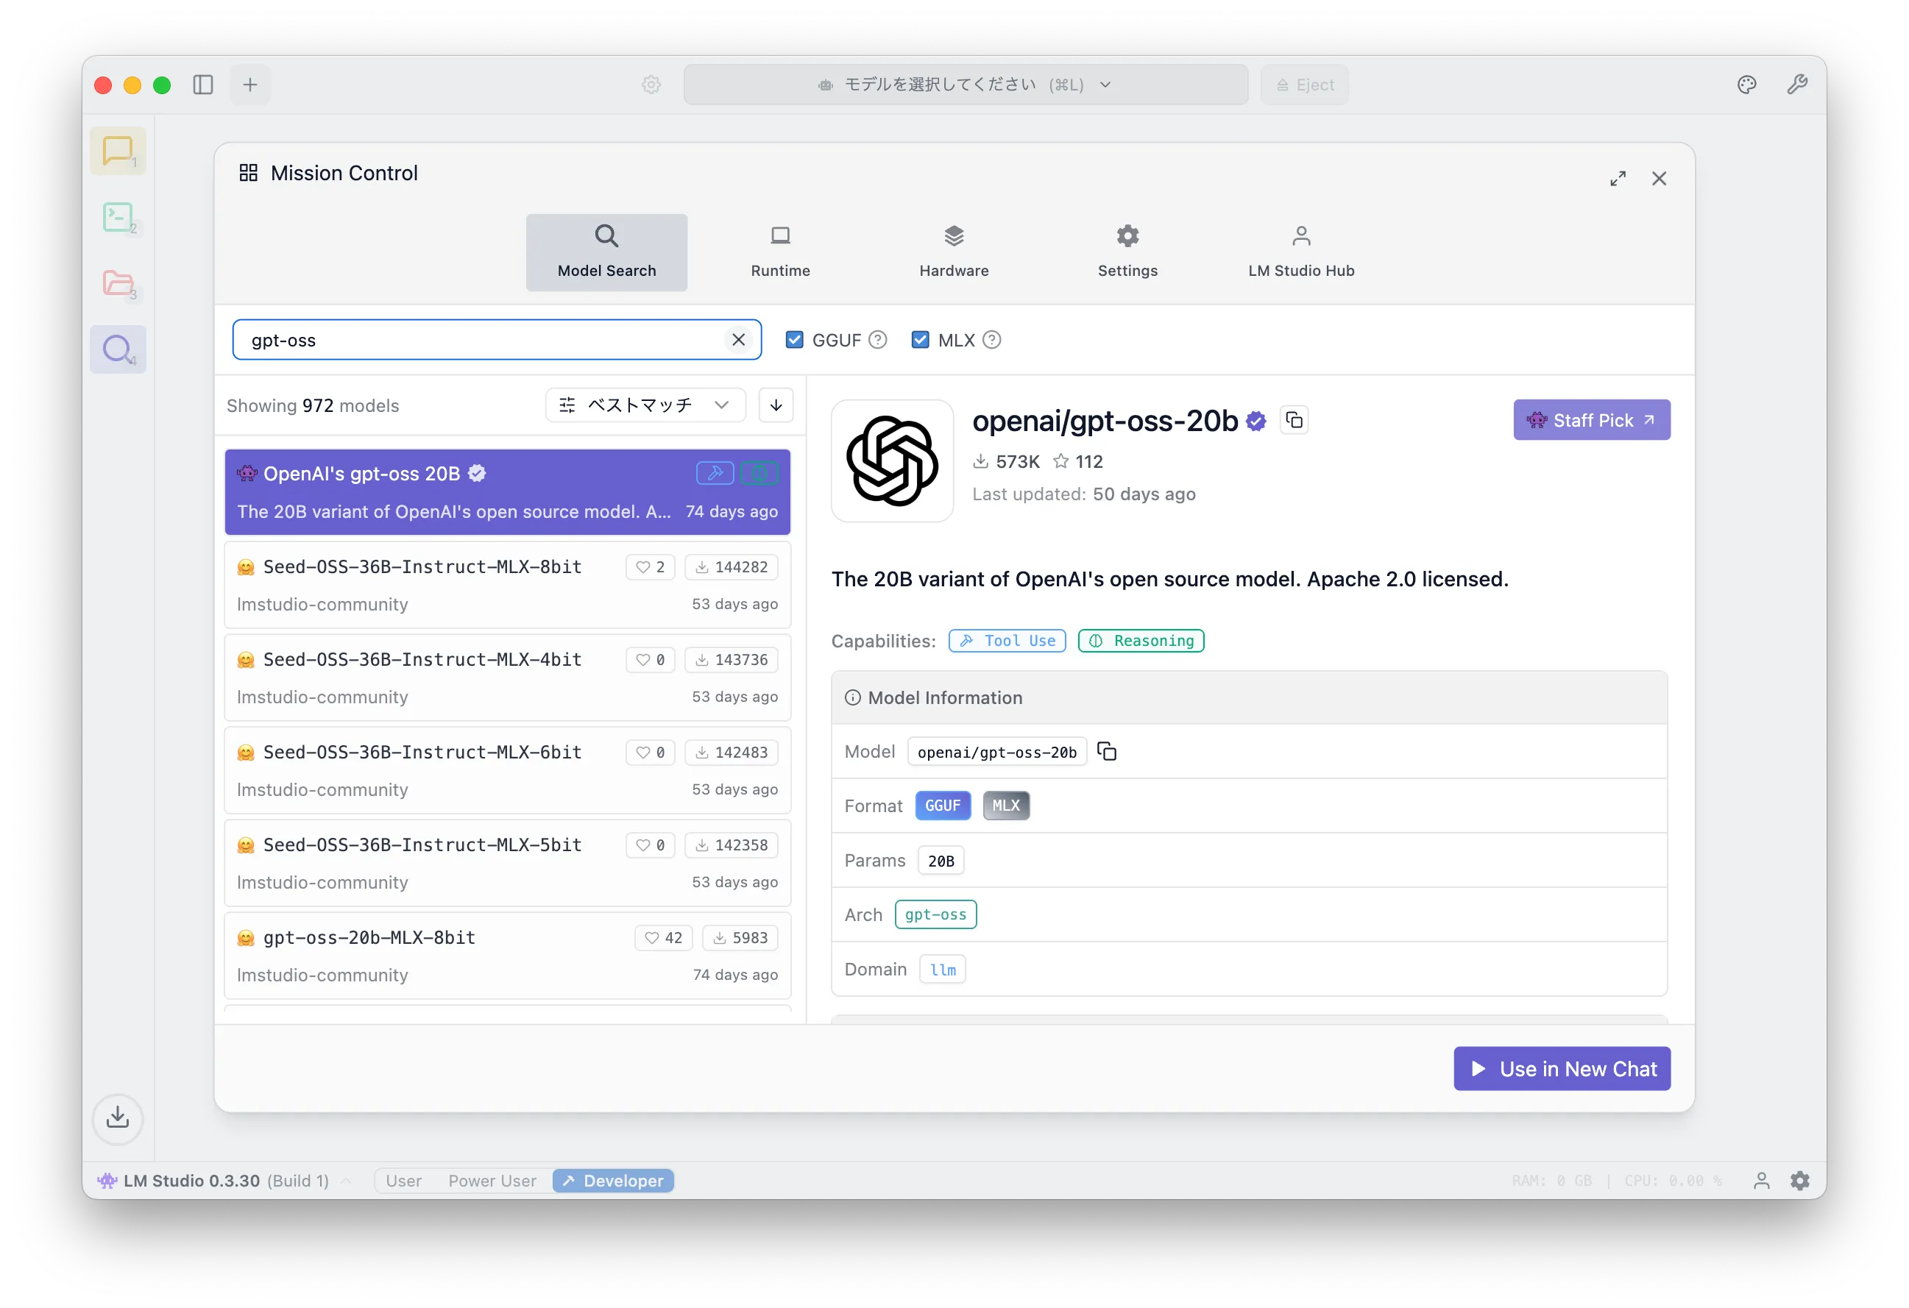Uncheck the GGUF format checkbox
This screenshot has width=1909, height=1308.
click(x=793, y=340)
